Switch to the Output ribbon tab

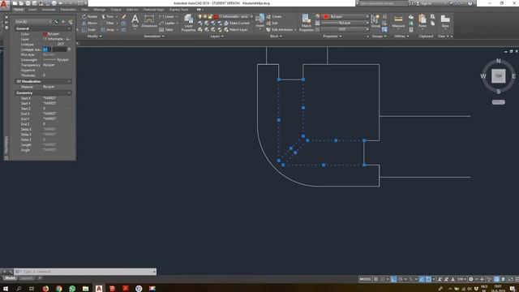[x=116, y=10]
